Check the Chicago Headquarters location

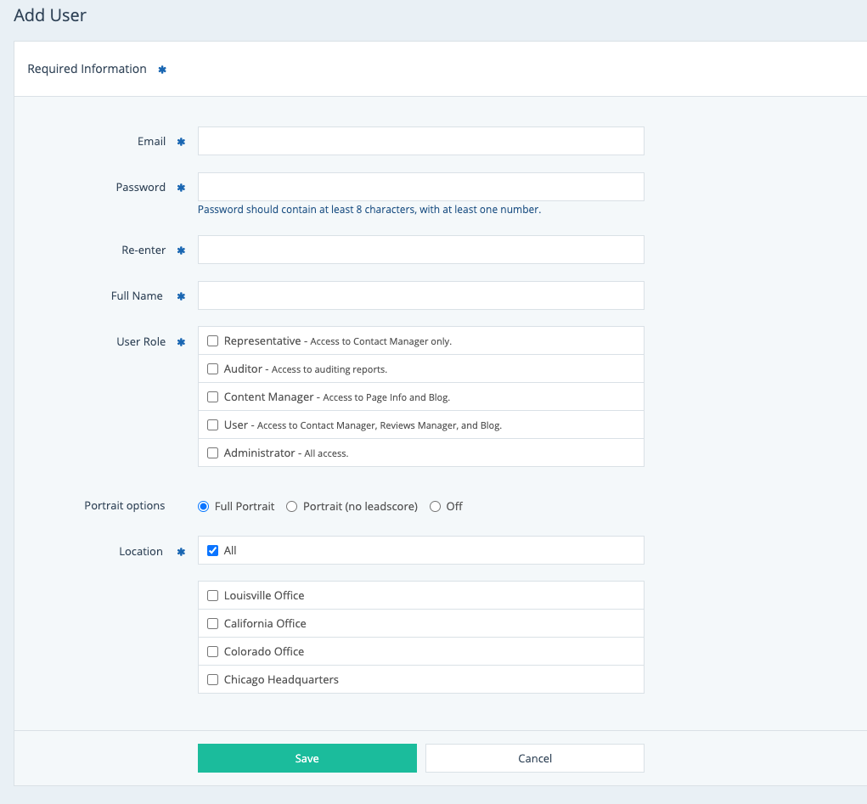pyautogui.click(x=213, y=680)
